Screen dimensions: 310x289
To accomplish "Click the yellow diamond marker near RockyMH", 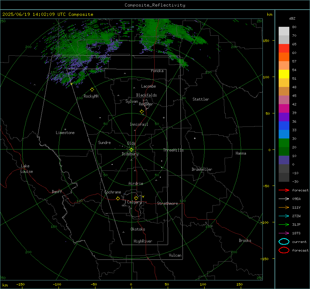I will [92, 90].
